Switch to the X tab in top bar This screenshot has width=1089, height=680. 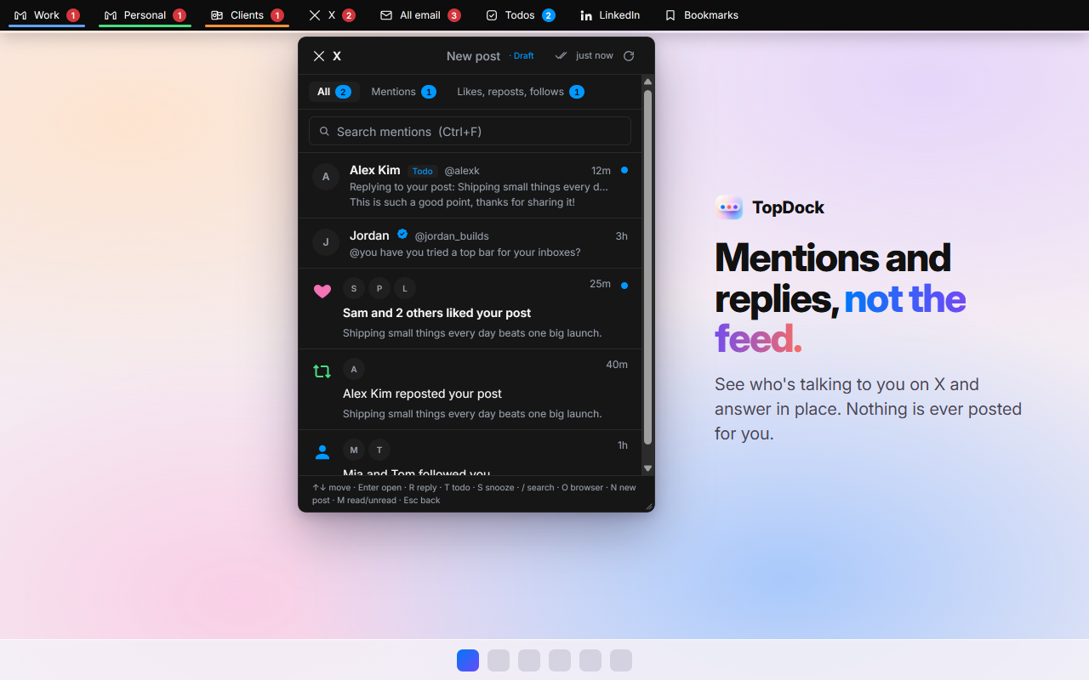[x=332, y=15]
